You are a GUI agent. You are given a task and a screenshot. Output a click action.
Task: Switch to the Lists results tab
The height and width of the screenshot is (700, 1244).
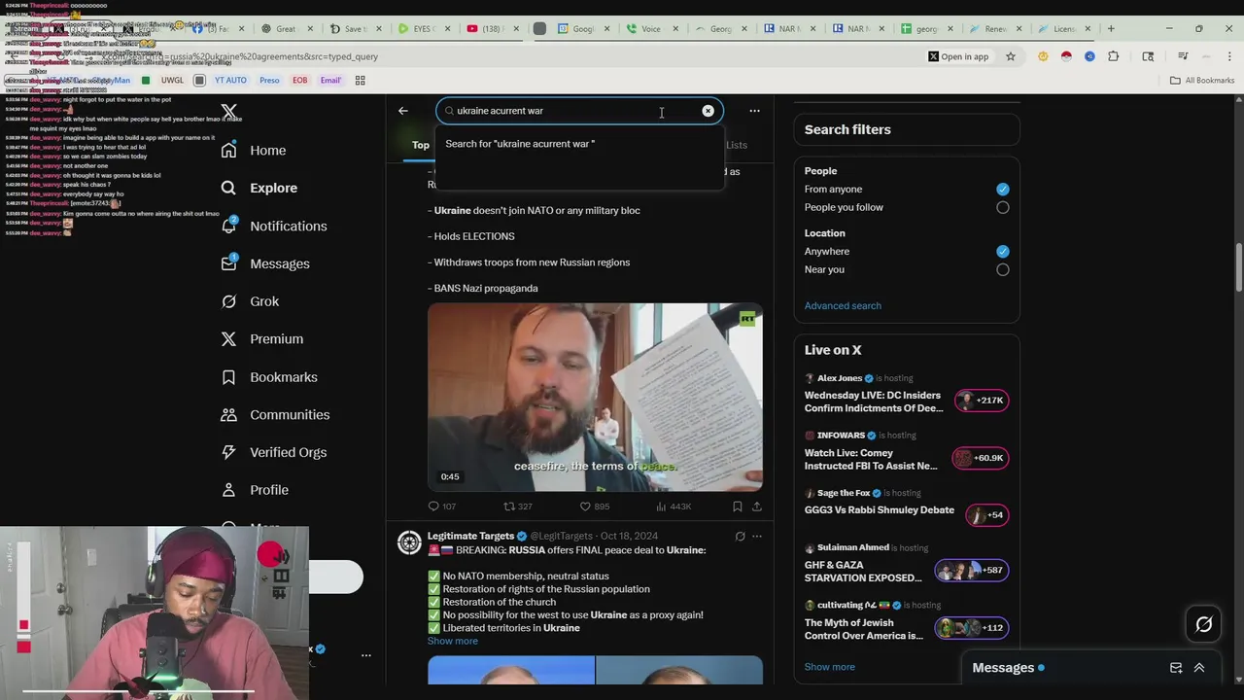point(737,145)
